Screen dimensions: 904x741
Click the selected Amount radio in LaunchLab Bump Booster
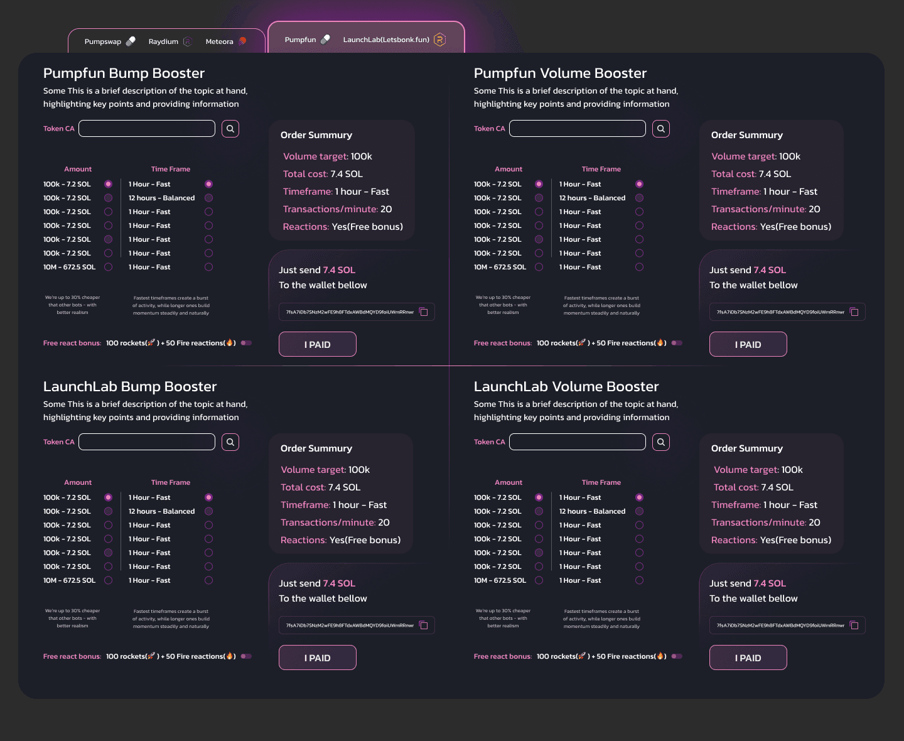click(x=108, y=497)
